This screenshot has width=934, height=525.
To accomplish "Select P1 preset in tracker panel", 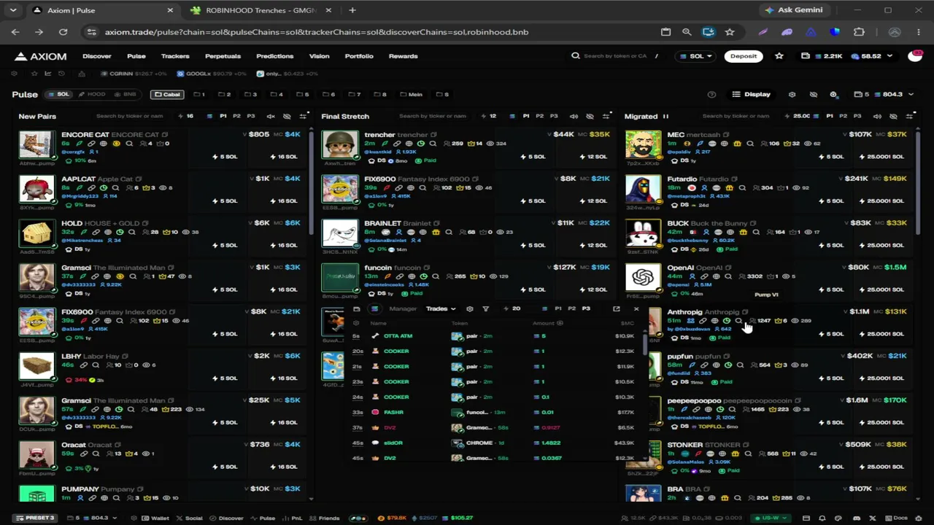I will pos(558,308).
